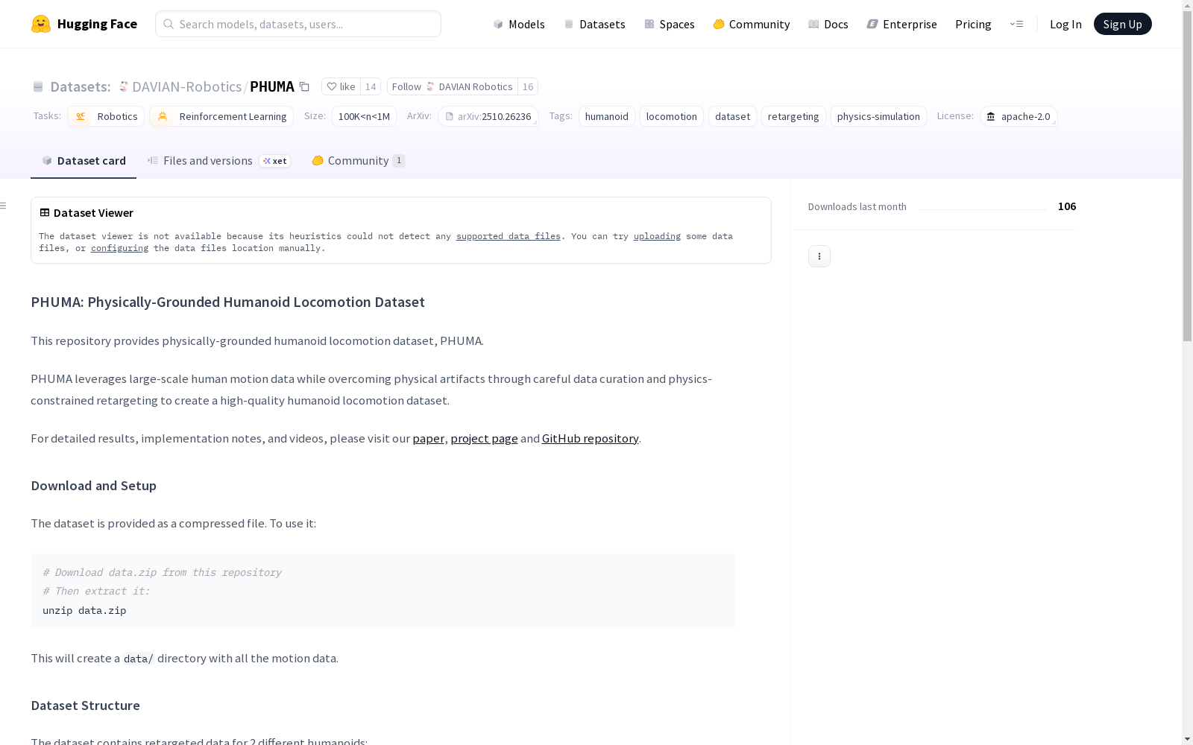The image size is (1193, 745).
Task: Click the PHUMA dataset title link
Action: (x=272, y=86)
